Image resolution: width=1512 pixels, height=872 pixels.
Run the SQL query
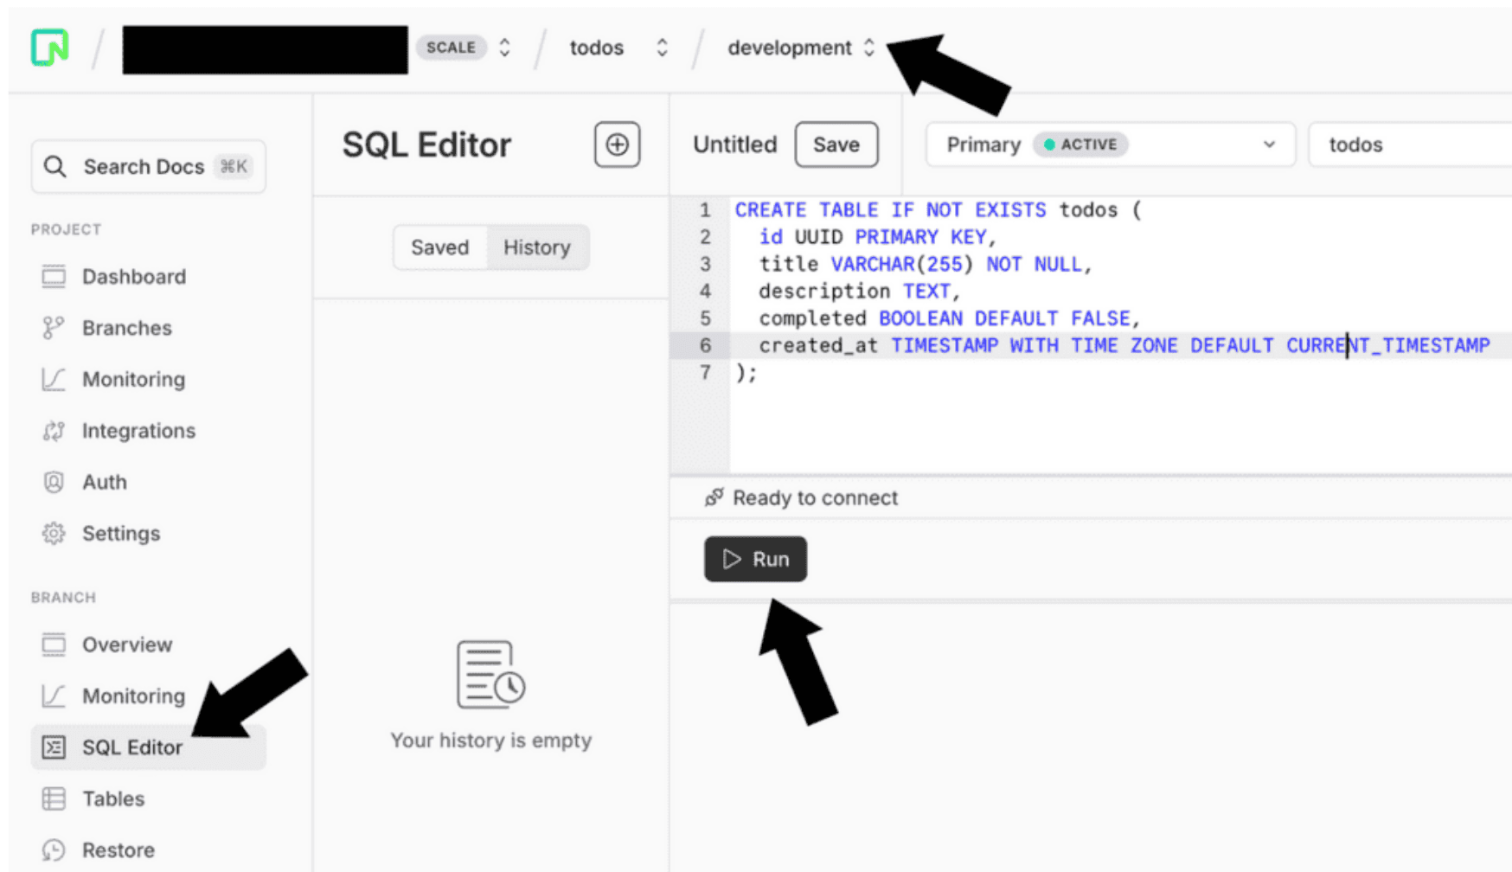click(x=755, y=560)
